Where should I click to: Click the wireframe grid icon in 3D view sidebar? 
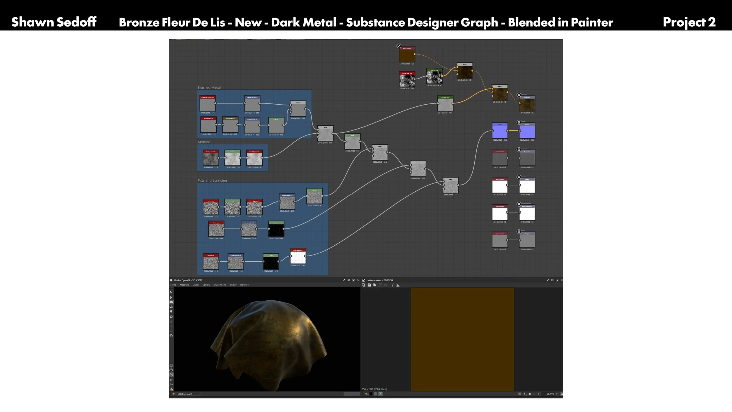click(x=171, y=365)
